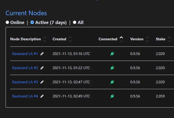The image size is (174, 118).
Task: Click the created date 2021-11-13, 01:16 UTC
Action: point(71,54)
